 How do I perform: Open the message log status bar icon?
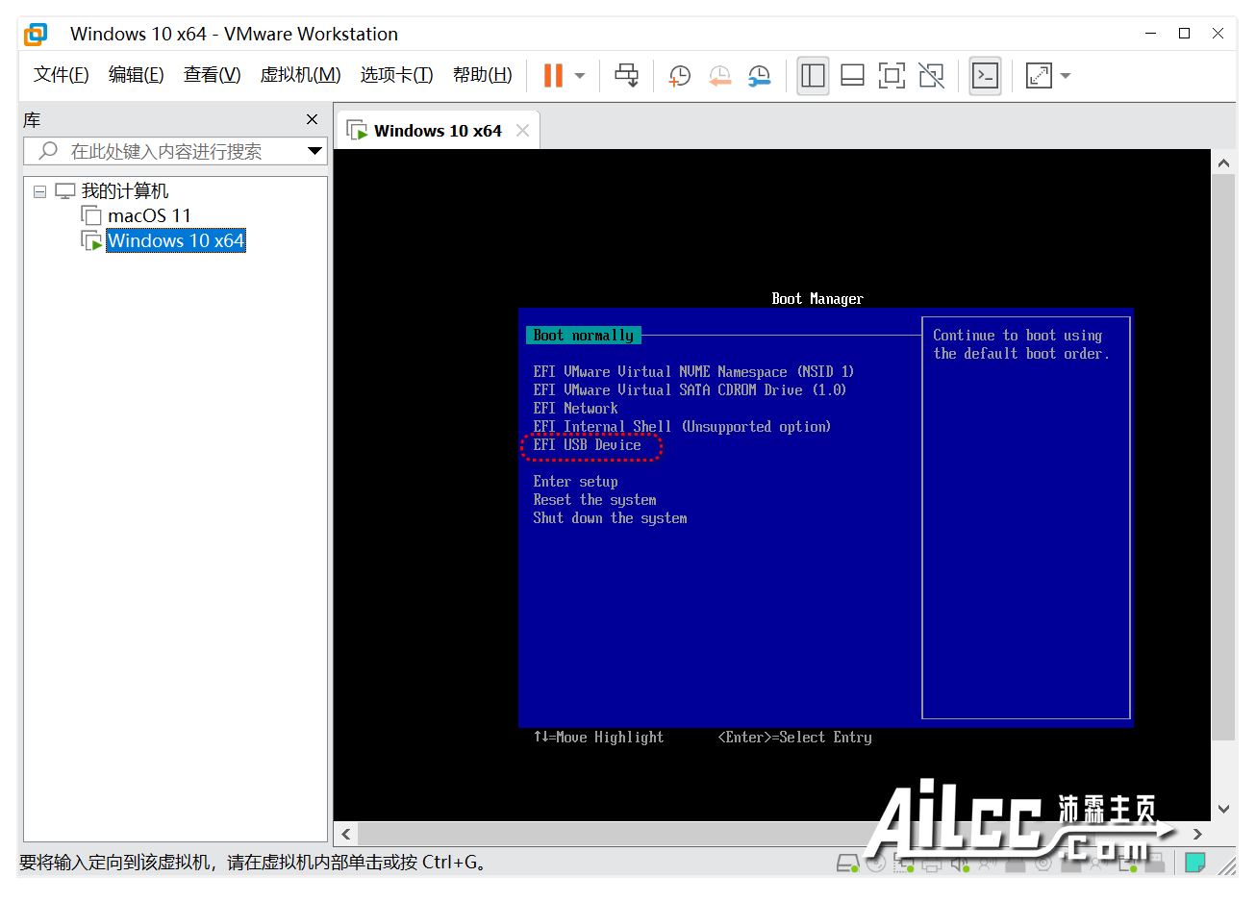pyautogui.click(x=1195, y=863)
